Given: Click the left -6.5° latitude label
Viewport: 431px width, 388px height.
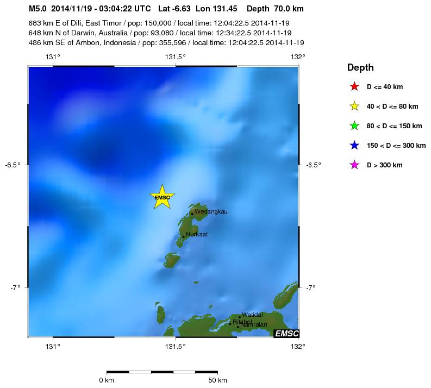Looking at the screenshot, I should [13, 165].
